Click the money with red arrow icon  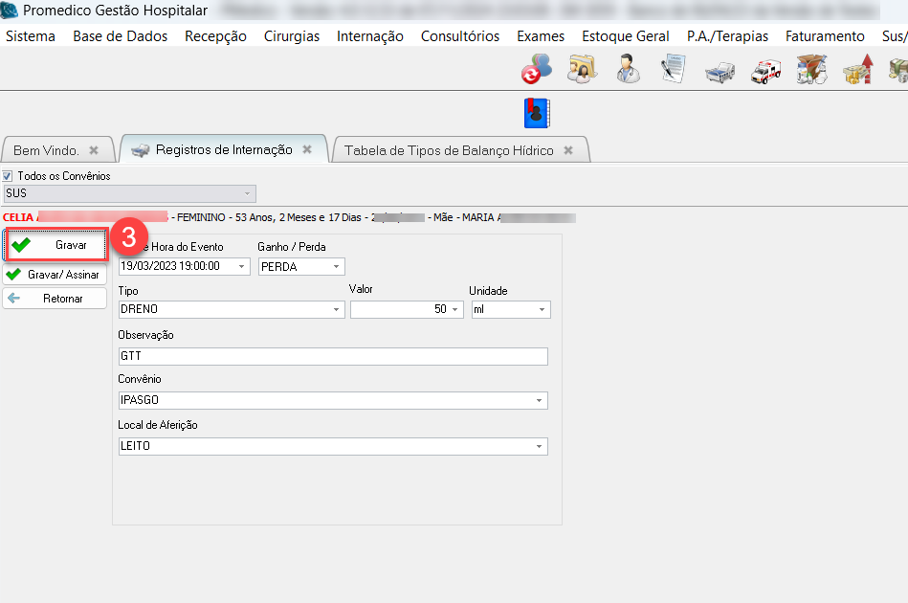[857, 70]
